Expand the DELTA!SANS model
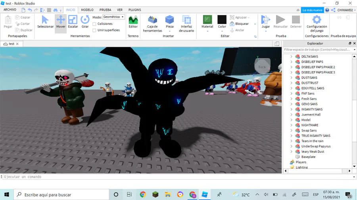357x200 pixels. (x=291, y=57)
